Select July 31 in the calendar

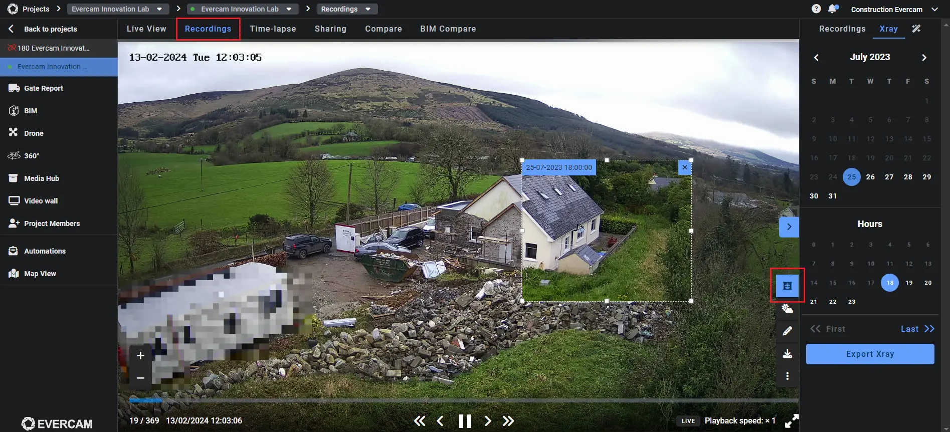point(833,196)
